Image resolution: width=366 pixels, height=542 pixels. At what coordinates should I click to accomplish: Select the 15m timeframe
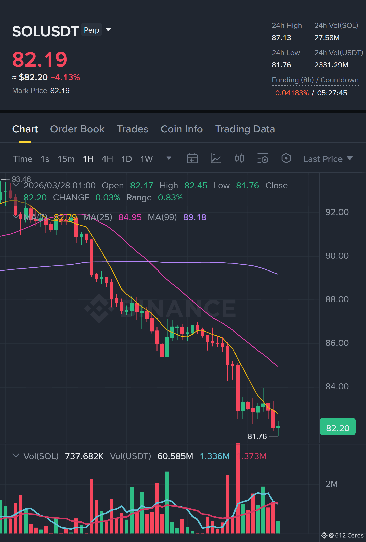click(66, 159)
